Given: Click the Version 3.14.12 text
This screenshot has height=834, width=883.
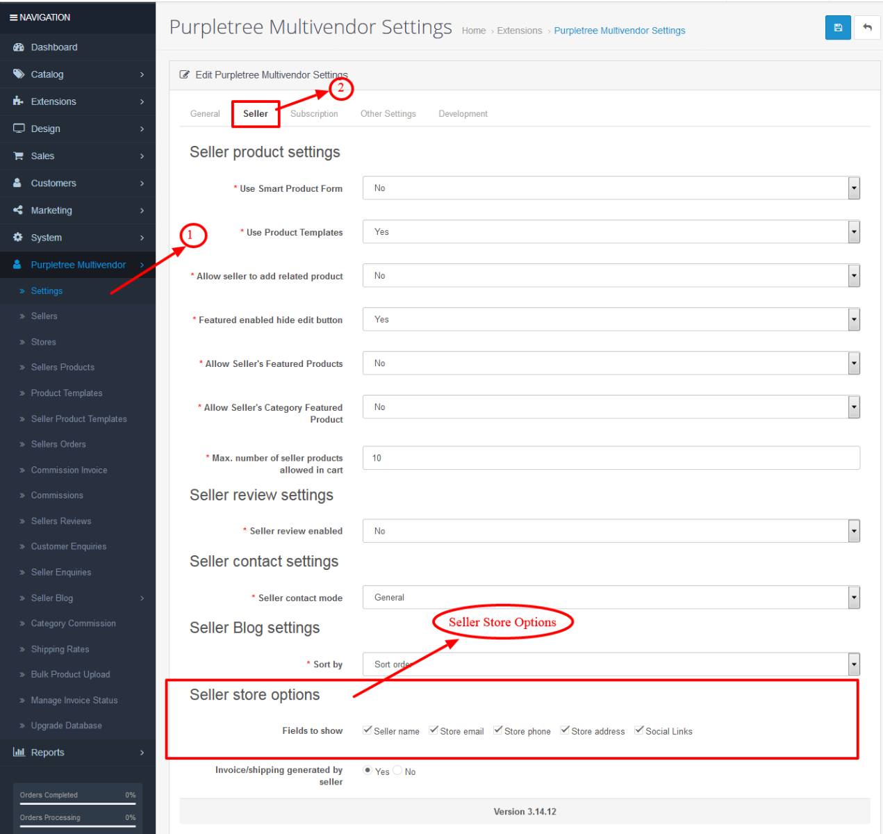Looking at the screenshot, I should click(525, 811).
